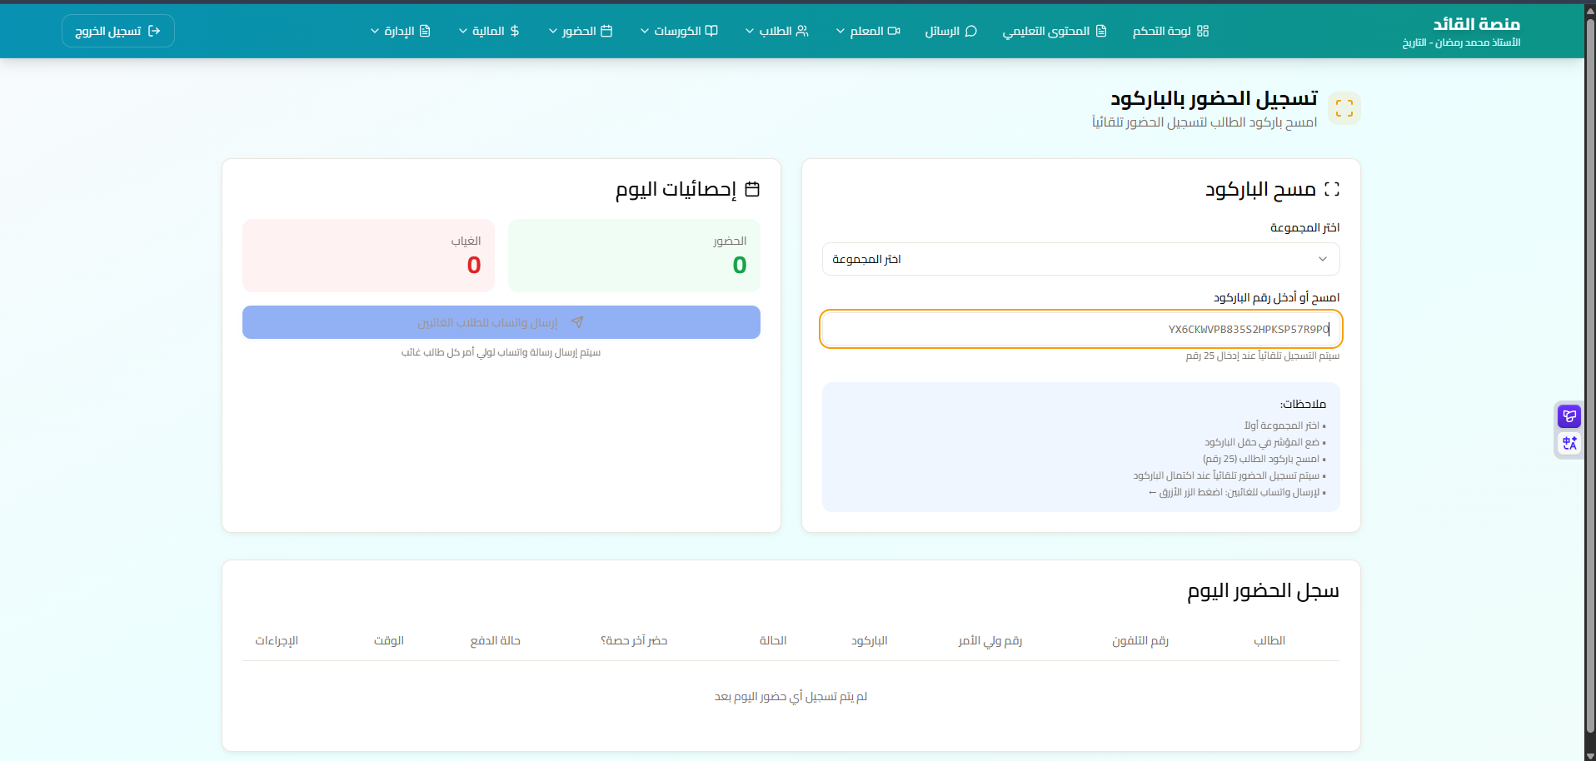Open the الحضور attendance menu
This screenshot has height=761, width=1596.
tap(580, 31)
